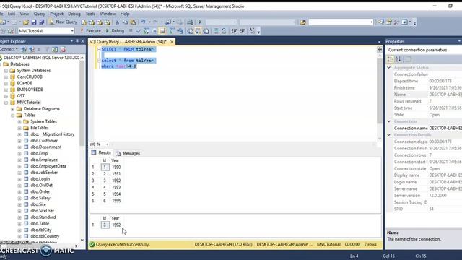Click the Cancel Executing Query stop icon
The height and width of the screenshot is (260, 462).
coord(131,30)
